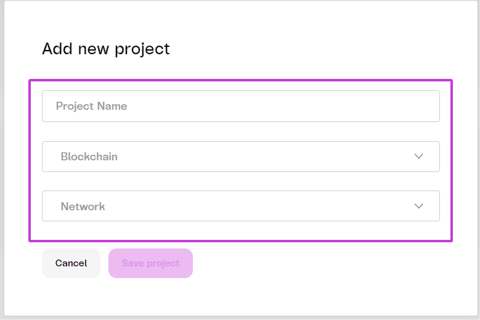The image size is (480, 320).
Task: Open the Blockchain dropdown
Action: pyautogui.click(x=240, y=157)
